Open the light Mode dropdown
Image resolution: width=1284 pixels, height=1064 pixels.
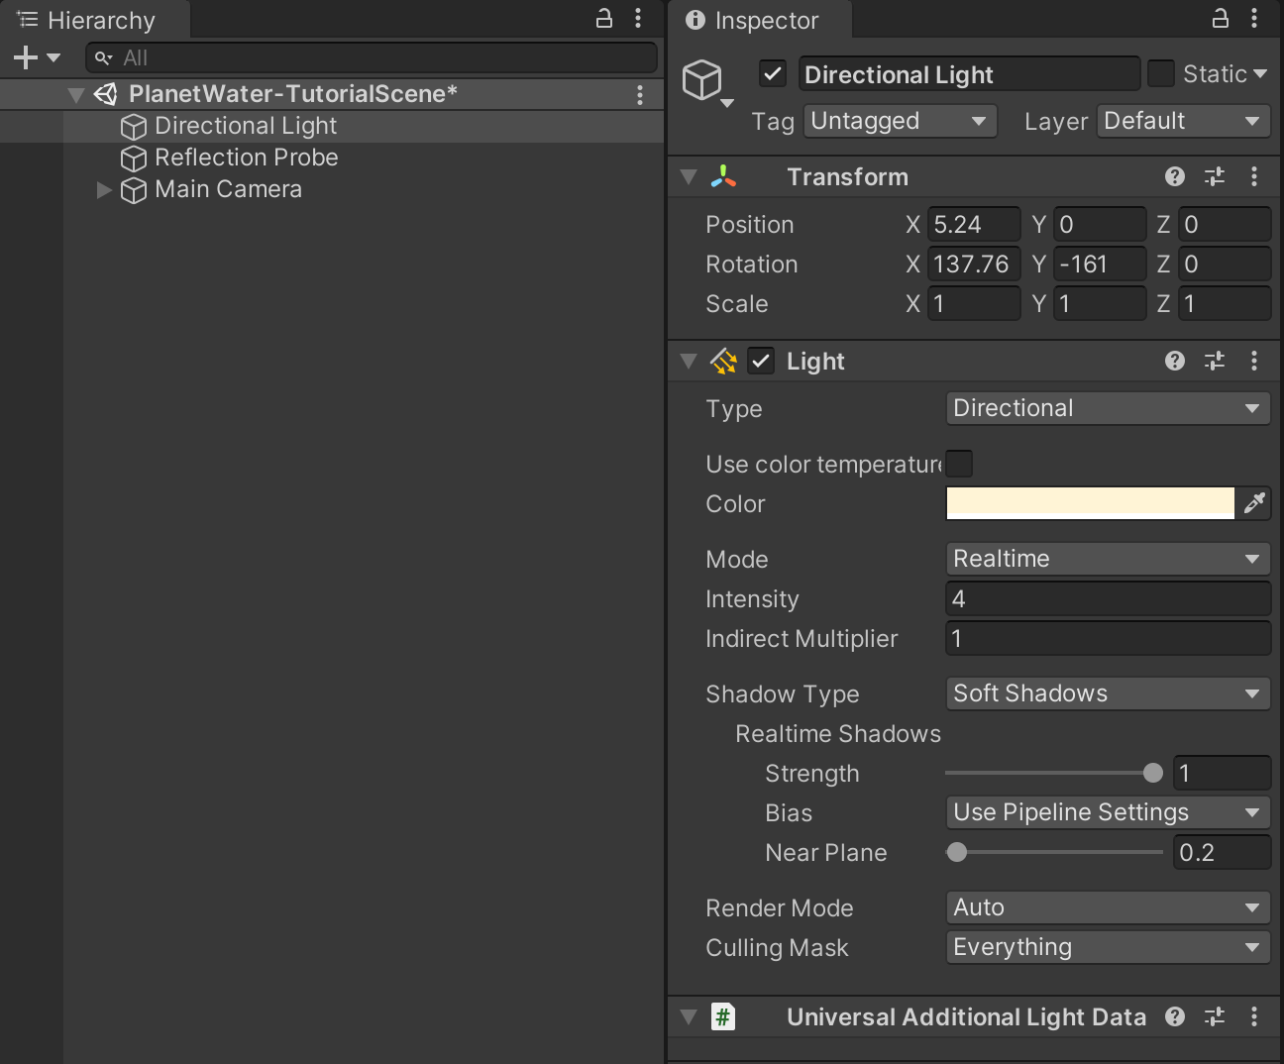click(1108, 559)
